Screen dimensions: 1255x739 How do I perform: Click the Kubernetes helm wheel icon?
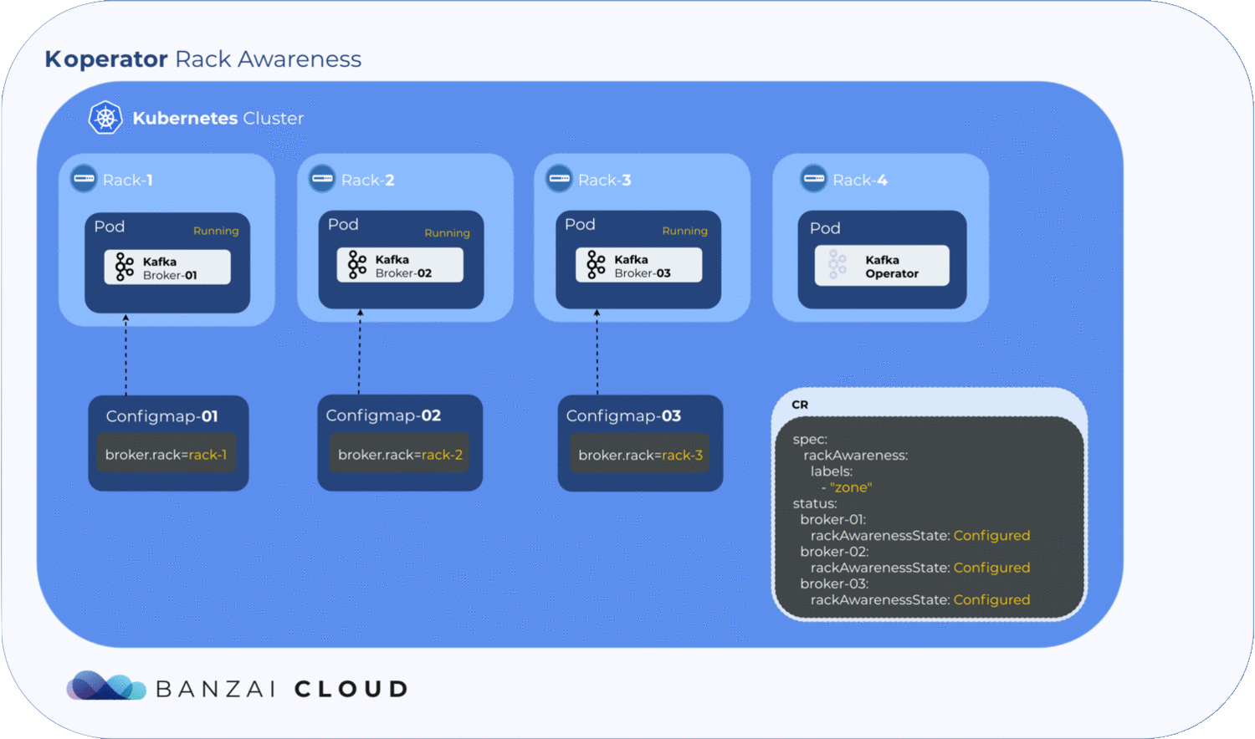tap(105, 118)
